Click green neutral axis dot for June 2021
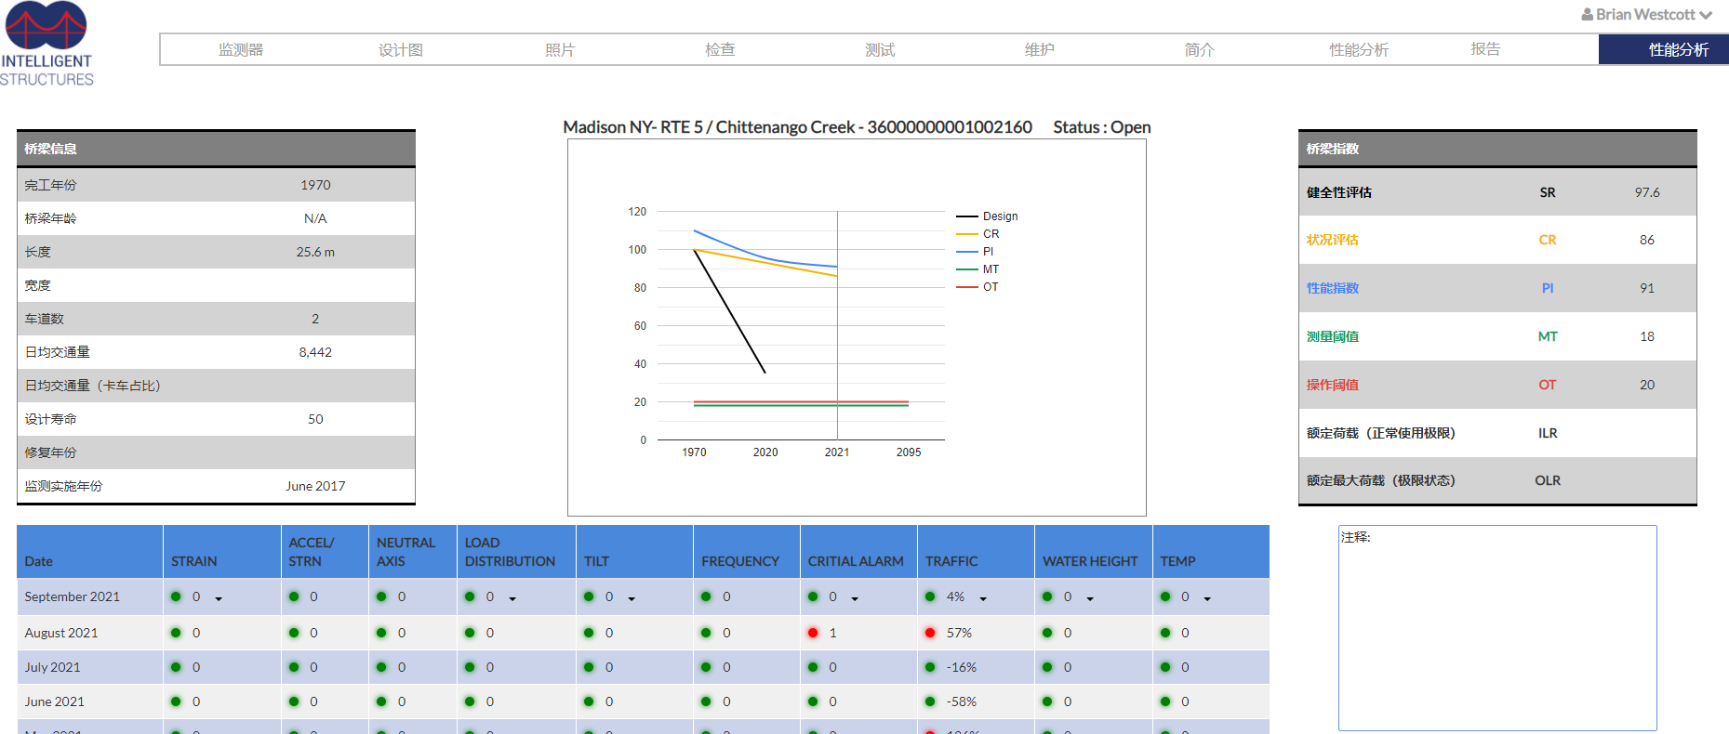Viewport: 1729px width, 734px height. click(x=381, y=701)
